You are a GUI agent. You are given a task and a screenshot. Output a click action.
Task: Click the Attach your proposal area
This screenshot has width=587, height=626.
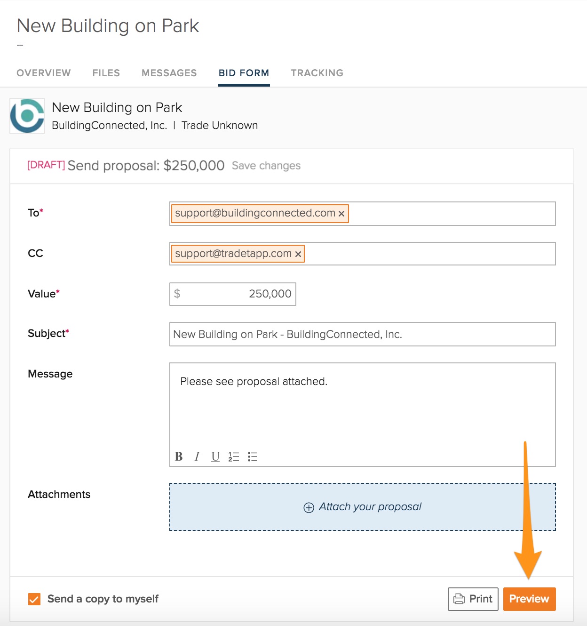362,507
